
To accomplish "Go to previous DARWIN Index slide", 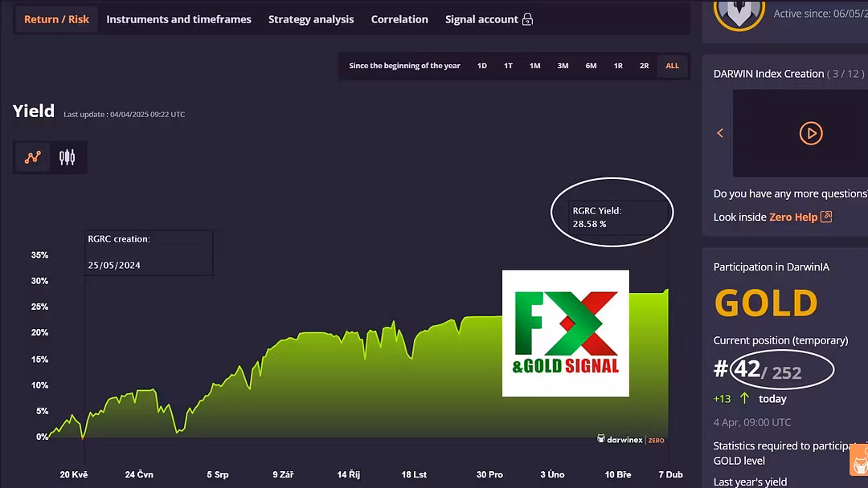I will point(720,133).
